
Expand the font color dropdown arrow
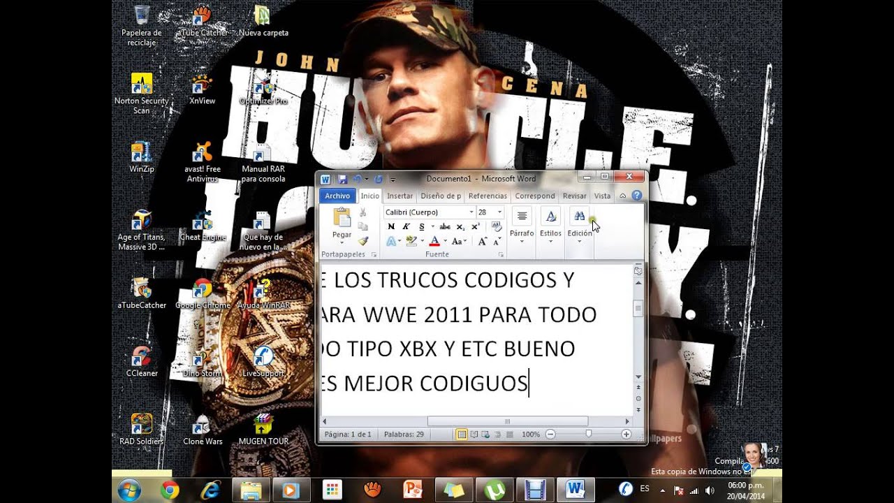tap(446, 242)
